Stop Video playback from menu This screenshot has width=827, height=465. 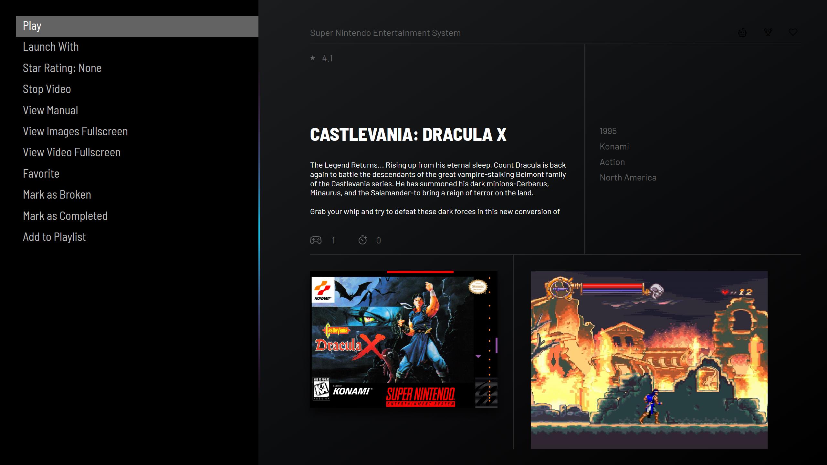click(x=47, y=89)
